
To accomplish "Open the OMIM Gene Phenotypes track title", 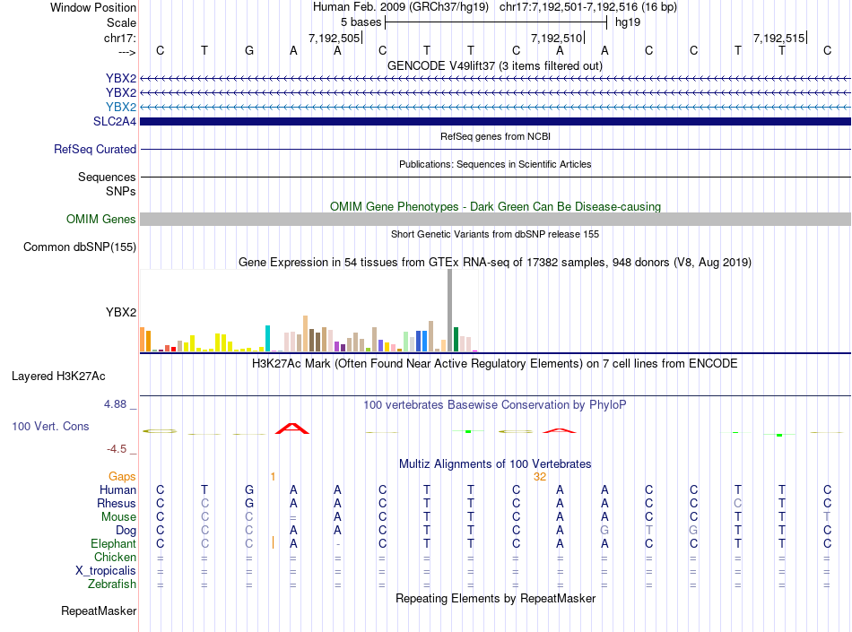I will point(495,206).
